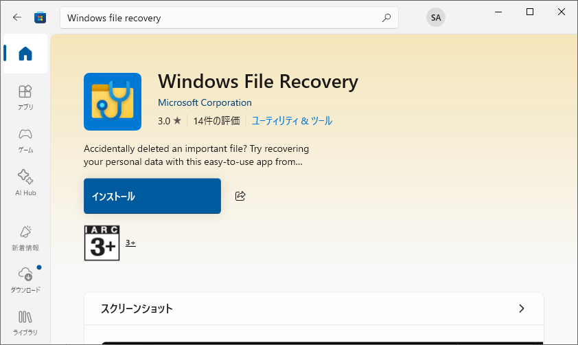The image size is (578, 345).
Task: Click the スクリーンショット heading
Action: pos(137,309)
